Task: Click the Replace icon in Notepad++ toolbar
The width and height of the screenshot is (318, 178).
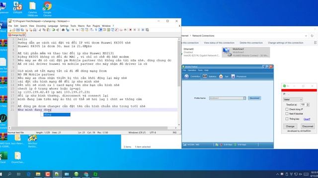Action: coord(68,30)
